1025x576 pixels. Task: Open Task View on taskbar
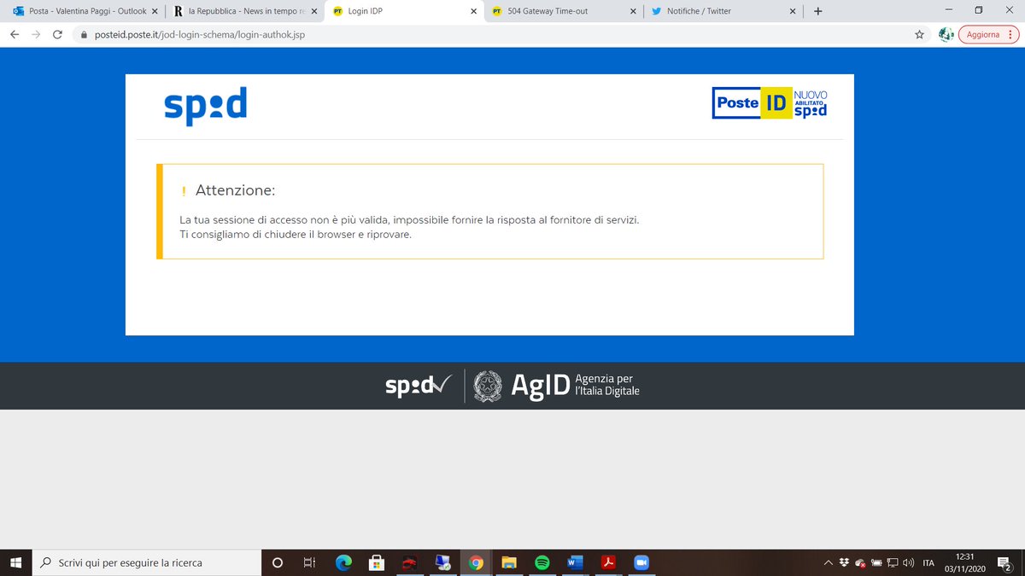click(308, 562)
